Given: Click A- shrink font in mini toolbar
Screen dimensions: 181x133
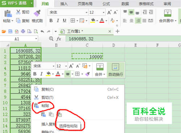Looking at the screenshot, I should pos(78,66).
